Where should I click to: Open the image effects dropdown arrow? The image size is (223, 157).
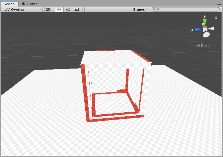click(82, 9)
